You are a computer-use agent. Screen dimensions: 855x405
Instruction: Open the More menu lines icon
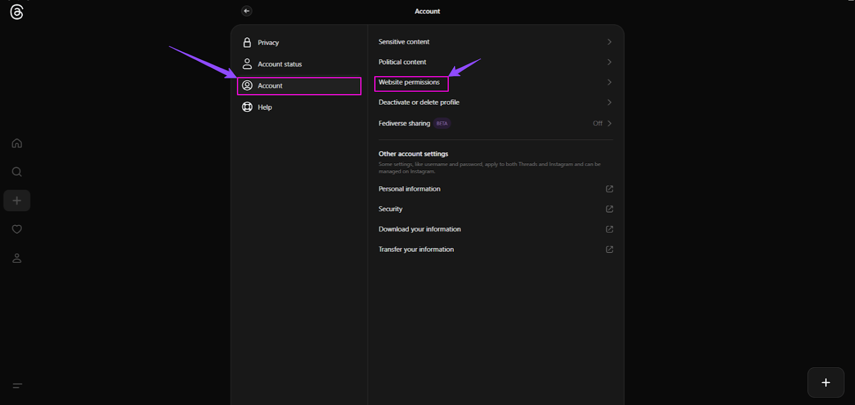pyautogui.click(x=17, y=386)
